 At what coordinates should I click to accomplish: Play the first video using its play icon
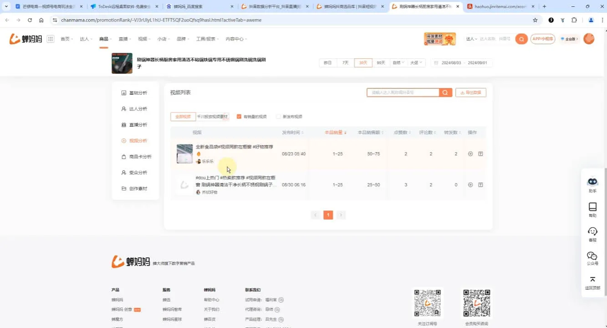(470, 154)
